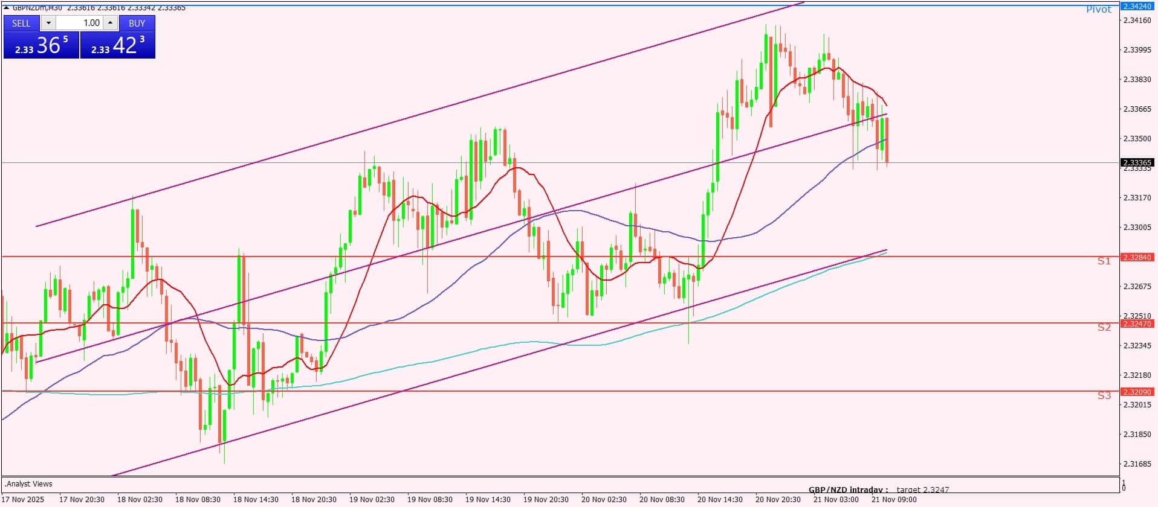Click the 18 Nov 14:30 time axis label

tap(256, 500)
